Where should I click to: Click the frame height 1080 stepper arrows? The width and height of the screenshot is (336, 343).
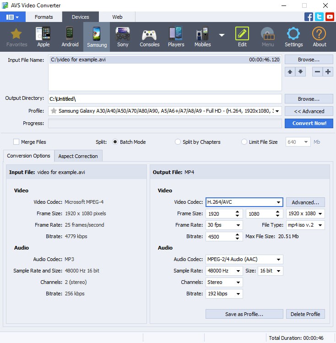tap(277, 214)
